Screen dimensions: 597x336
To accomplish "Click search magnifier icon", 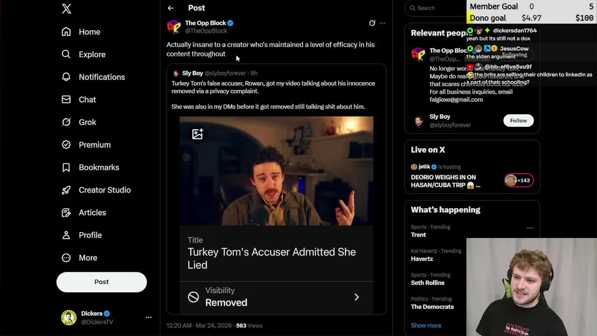I will [413, 8].
